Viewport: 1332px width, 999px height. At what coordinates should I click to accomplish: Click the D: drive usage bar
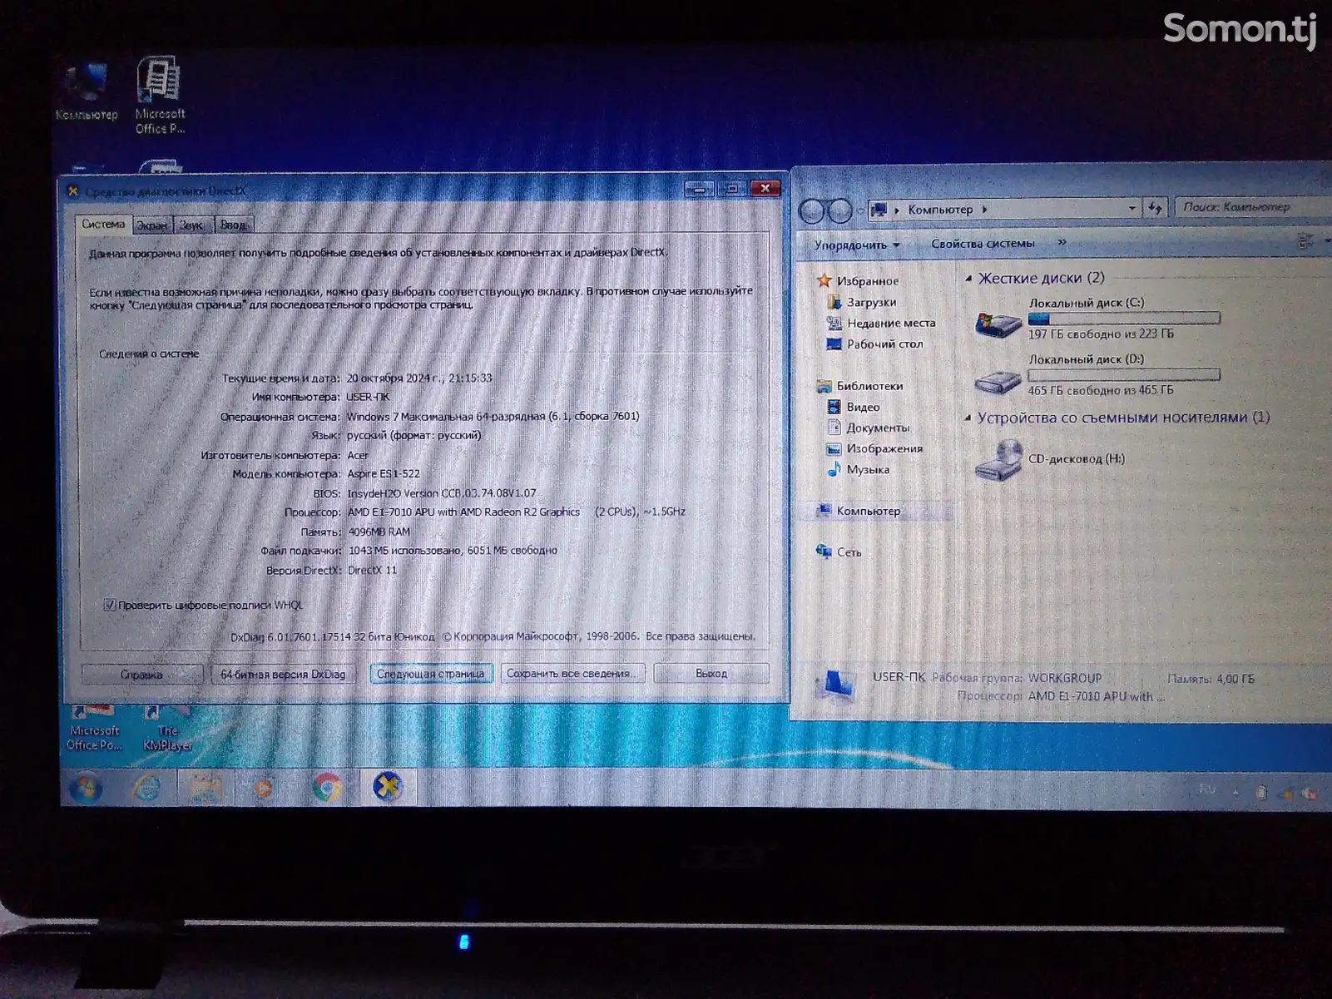click(1124, 374)
